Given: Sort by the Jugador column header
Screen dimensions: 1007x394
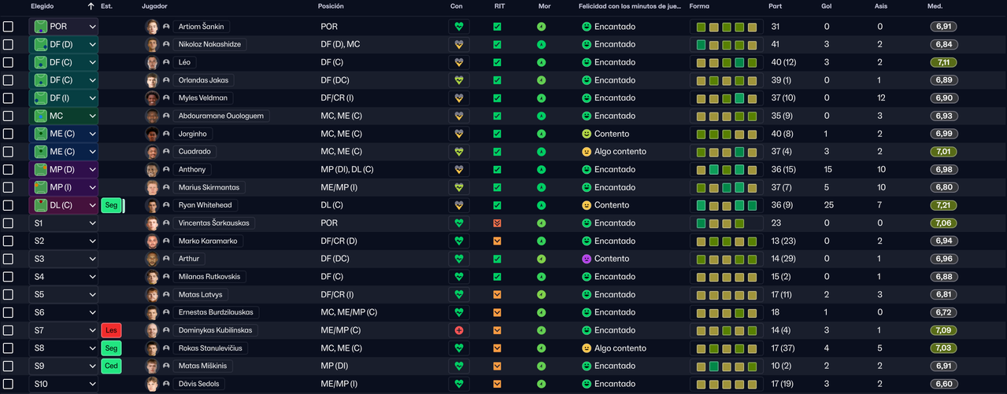Looking at the screenshot, I should pos(154,6).
